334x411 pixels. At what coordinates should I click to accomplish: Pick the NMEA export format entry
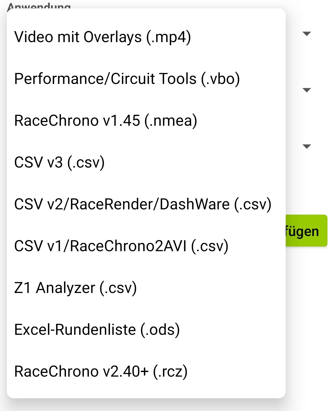[x=106, y=121]
